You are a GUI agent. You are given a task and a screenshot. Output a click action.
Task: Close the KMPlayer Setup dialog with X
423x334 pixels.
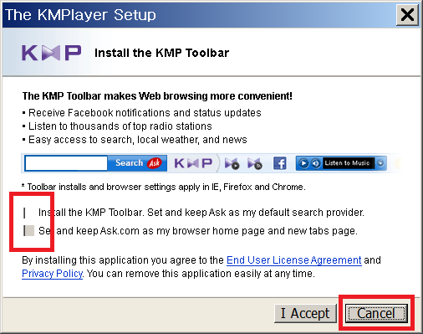pyautogui.click(x=407, y=14)
